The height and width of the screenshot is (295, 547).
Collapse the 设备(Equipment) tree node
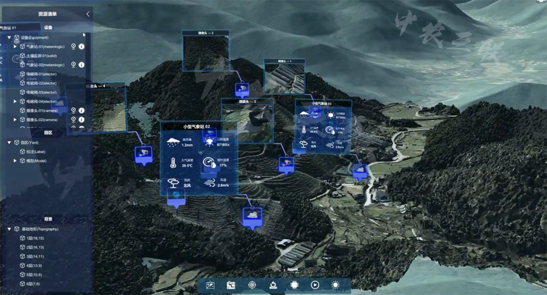coord(9,37)
